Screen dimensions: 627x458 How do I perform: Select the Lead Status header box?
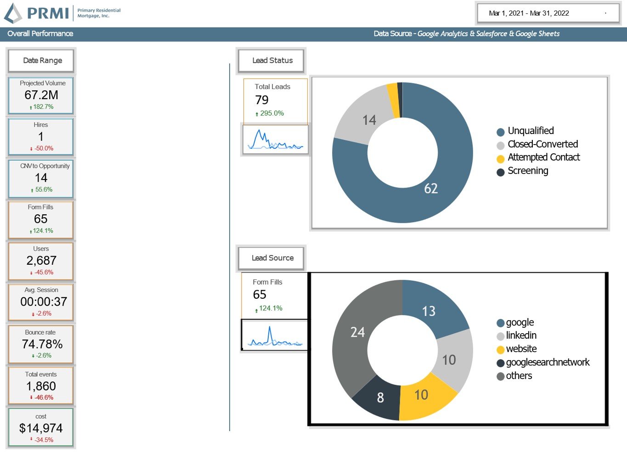tap(271, 61)
